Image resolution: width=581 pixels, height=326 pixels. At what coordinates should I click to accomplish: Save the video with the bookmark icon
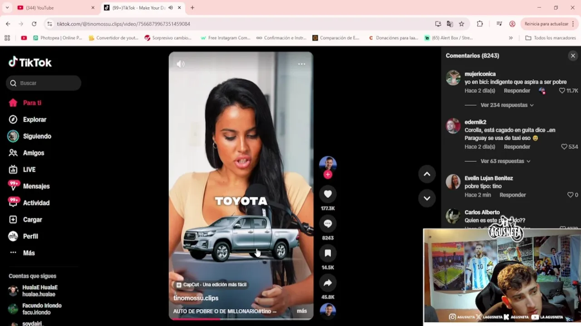(x=328, y=253)
